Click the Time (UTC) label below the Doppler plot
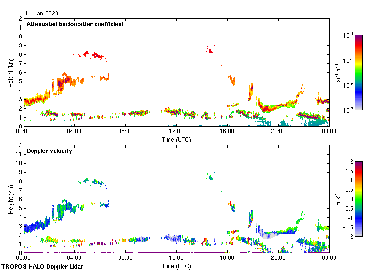Viewport: 367px width, 272px height. (x=176, y=266)
